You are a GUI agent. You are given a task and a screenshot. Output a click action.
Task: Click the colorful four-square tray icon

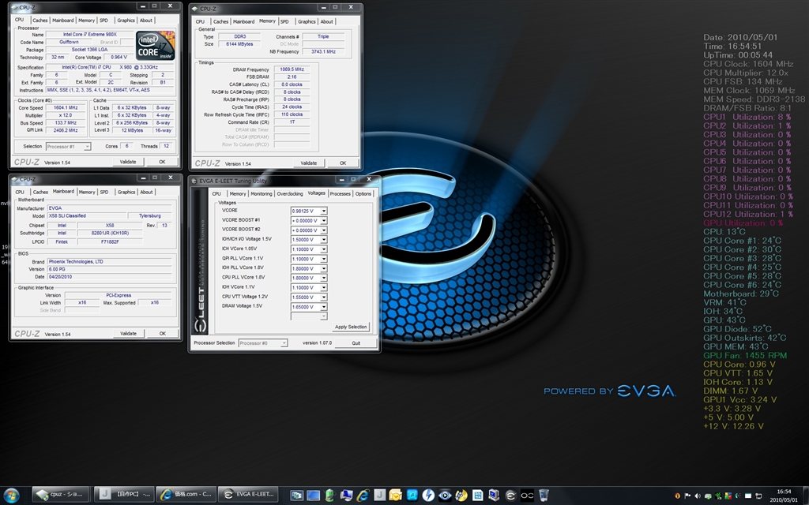point(728,496)
